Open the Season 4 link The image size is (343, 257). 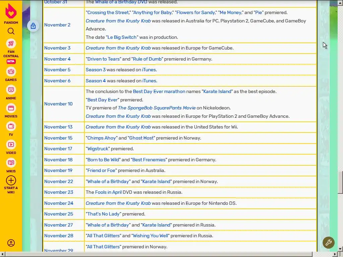tap(96, 81)
